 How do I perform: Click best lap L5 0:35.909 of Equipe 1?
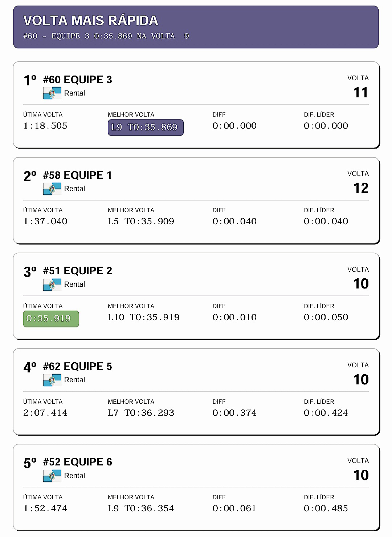(141, 221)
